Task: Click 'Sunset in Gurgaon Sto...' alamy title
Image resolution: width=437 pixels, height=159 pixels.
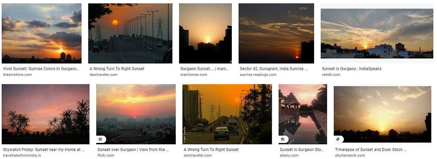Action: [x=301, y=150]
